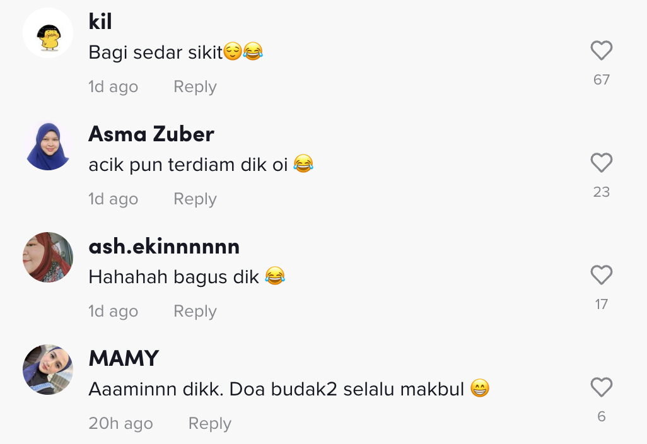
Task: Like ash.ekinnnnnn's comment via heart
Action: pyautogui.click(x=601, y=275)
